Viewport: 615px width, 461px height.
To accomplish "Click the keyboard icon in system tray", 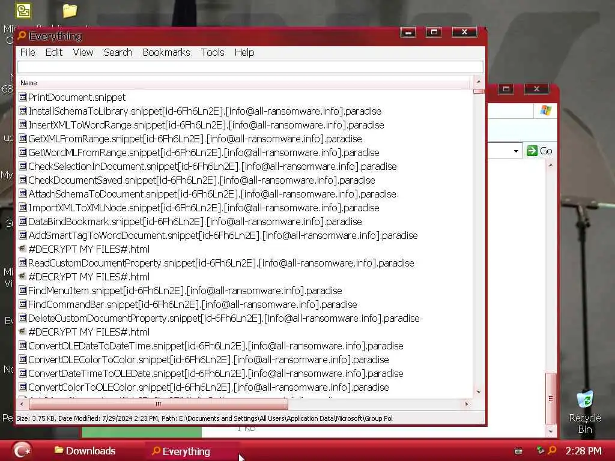I will coord(518,451).
